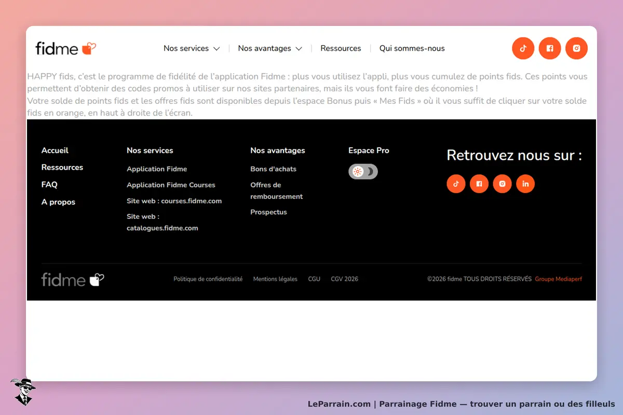Open Mentions légales link
The height and width of the screenshot is (415, 623).
(275, 279)
